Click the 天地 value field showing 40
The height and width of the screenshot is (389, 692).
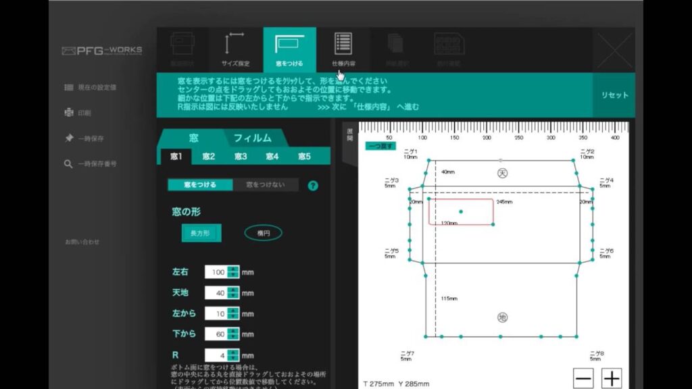point(216,293)
